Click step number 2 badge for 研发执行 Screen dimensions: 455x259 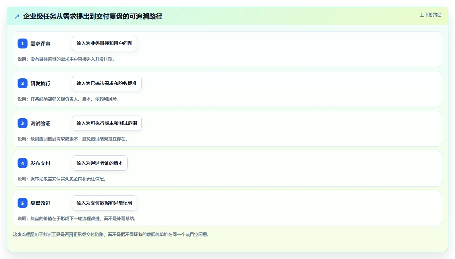tap(23, 83)
